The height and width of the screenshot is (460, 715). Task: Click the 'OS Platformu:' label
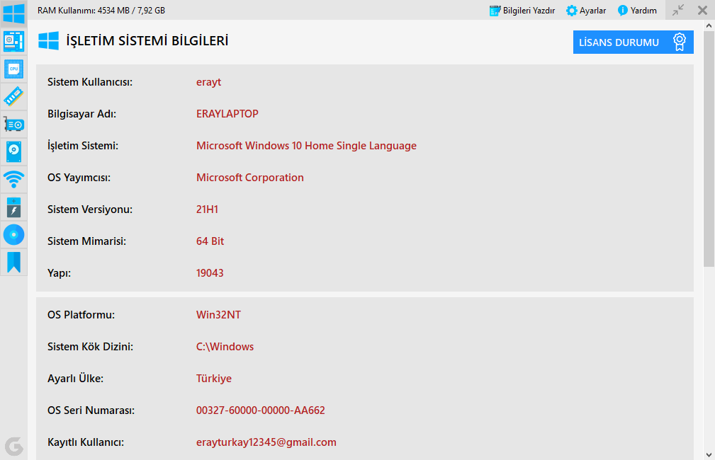pos(81,315)
